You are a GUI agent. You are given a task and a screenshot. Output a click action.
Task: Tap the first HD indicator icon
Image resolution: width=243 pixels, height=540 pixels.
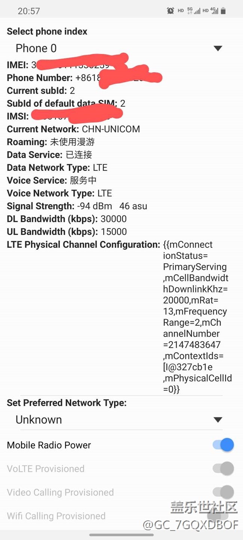[x=181, y=11]
